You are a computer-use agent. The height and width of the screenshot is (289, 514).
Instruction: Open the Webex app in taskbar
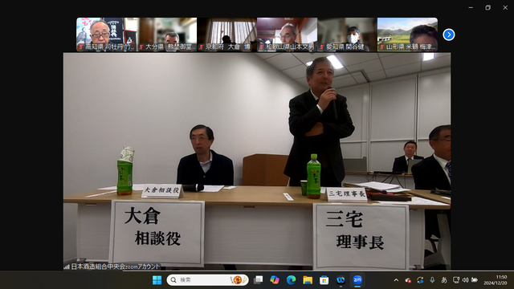click(341, 280)
